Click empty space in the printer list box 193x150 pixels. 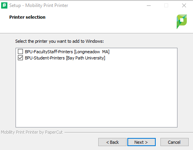[96, 93]
